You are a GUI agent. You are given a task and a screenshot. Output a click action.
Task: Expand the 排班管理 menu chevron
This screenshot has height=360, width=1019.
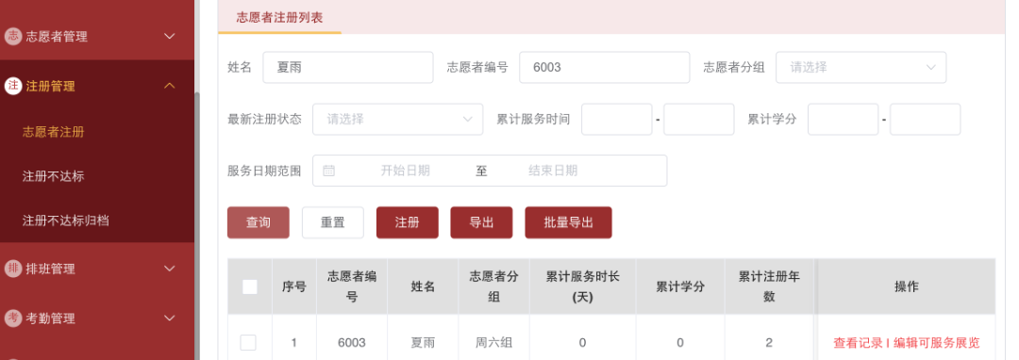pyautogui.click(x=170, y=269)
